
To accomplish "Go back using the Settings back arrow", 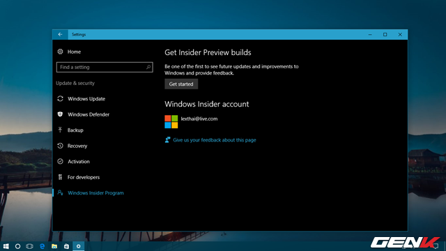I will coord(60,34).
